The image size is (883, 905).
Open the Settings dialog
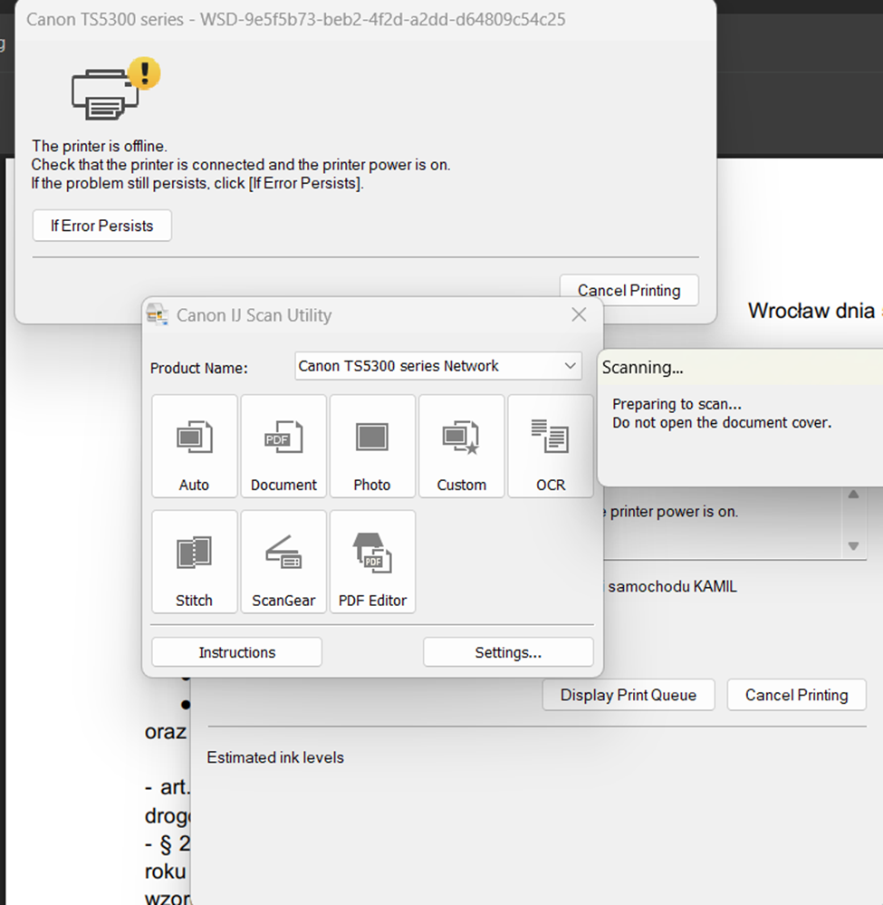(508, 651)
